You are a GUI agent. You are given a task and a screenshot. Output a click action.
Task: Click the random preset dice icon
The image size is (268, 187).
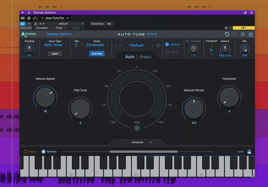[158, 45]
